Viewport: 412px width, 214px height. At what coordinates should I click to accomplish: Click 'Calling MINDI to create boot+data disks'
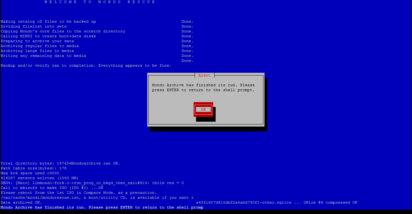pyautogui.click(x=48, y=36)
